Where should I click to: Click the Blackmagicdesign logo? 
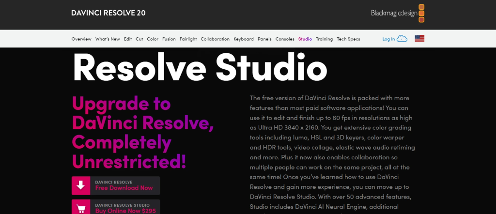click(x=398, y=13)
